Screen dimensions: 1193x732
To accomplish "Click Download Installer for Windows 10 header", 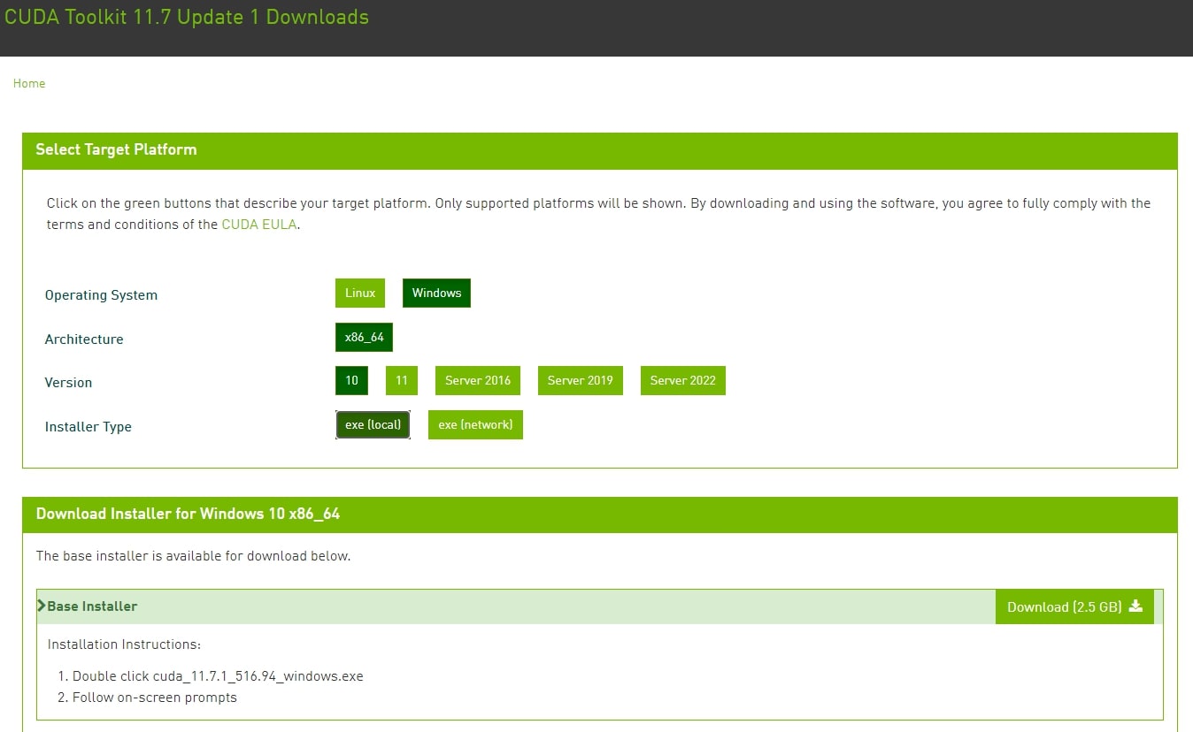I will [x=188, y=515].
